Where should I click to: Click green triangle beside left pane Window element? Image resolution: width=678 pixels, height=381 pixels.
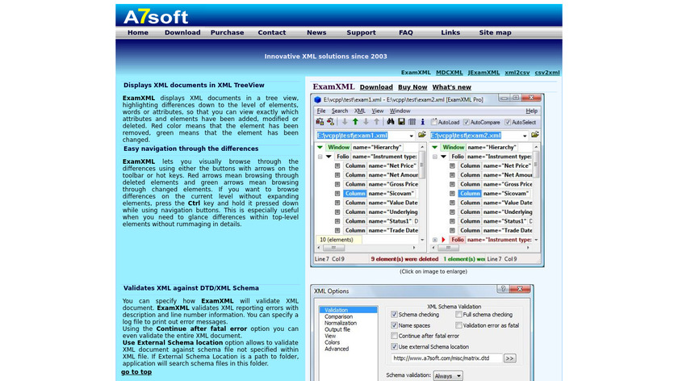click(x=320, y=147)
